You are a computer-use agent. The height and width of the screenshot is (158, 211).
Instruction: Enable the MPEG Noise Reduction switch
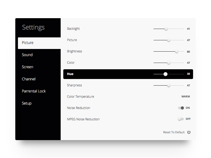181,119
